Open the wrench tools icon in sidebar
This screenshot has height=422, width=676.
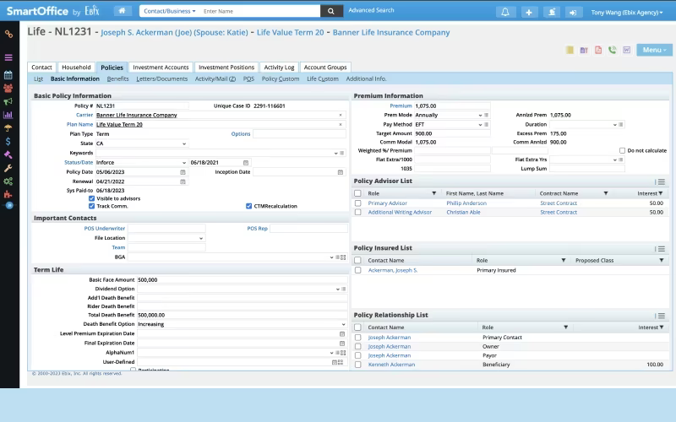click(x=8, y=168)
